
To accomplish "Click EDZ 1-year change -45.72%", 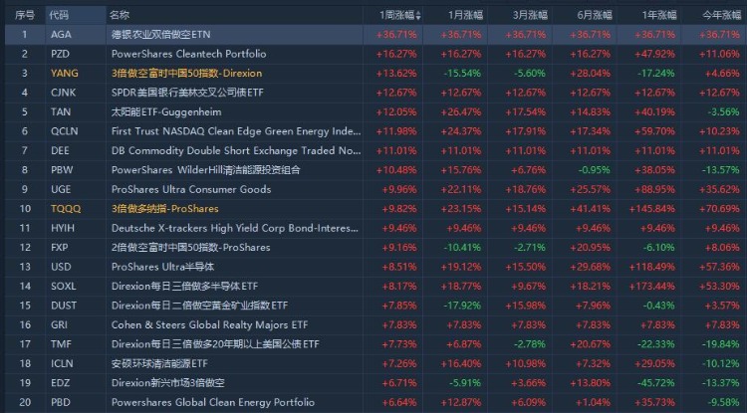I will pos(658,382).
